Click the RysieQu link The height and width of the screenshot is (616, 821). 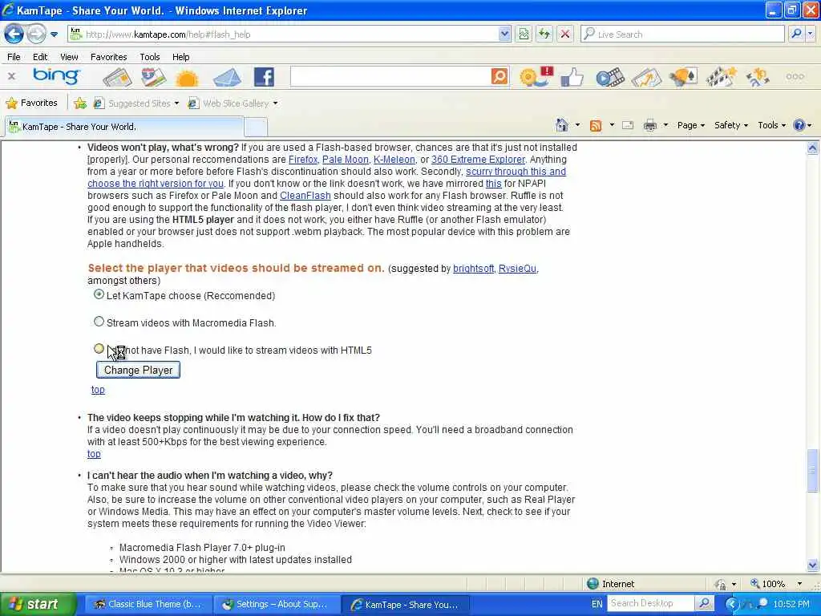(x=517, y=269)
